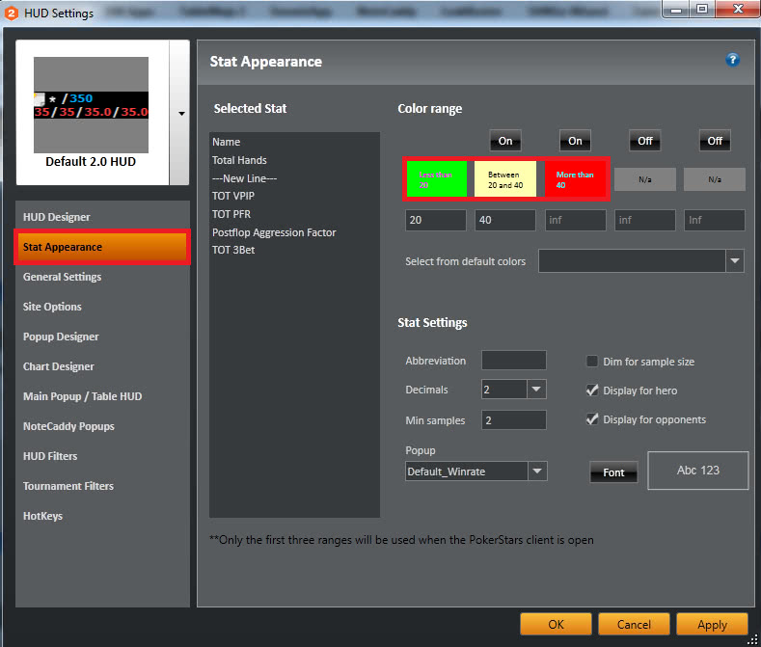This screenshot has width=761, height=647.
Task: Open the Popup Default_Winrate dropdown
Action: coord(537,472)
